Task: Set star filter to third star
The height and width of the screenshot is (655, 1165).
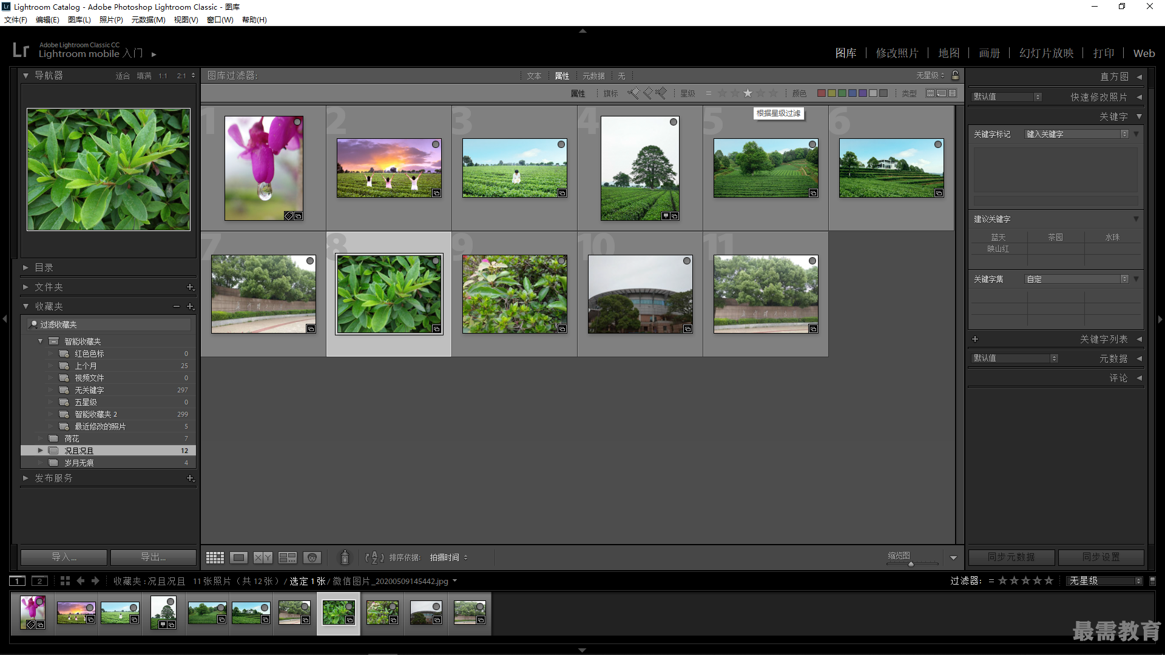Action: (748, 93)
